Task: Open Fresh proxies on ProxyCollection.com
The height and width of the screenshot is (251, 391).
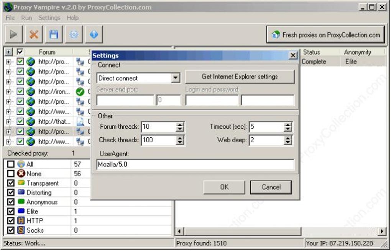Action: coord(326,34)
